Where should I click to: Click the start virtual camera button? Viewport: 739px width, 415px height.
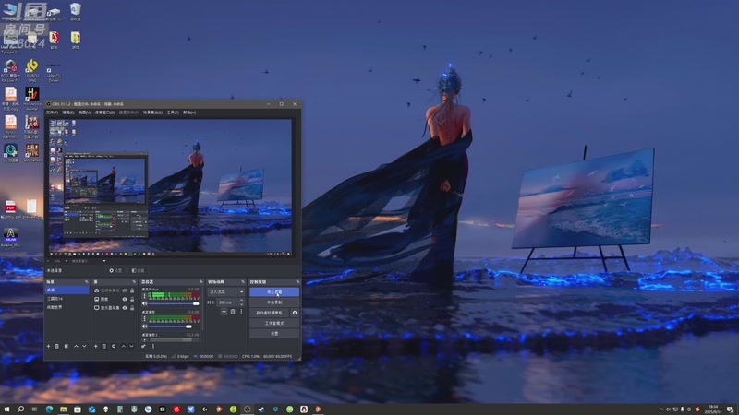[269, 313]
